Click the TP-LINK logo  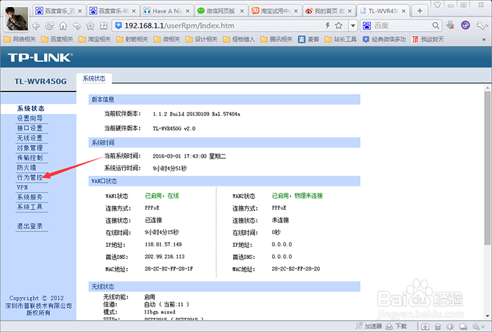coord(40,58)
